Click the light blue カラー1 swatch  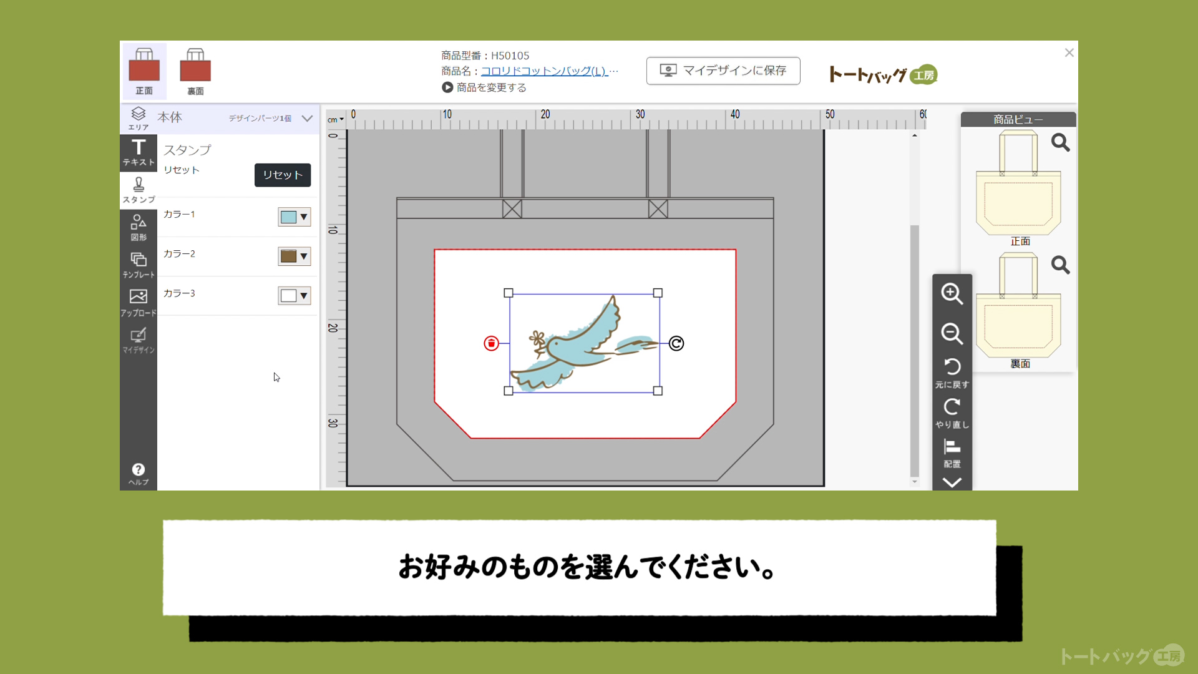(288, 217)
